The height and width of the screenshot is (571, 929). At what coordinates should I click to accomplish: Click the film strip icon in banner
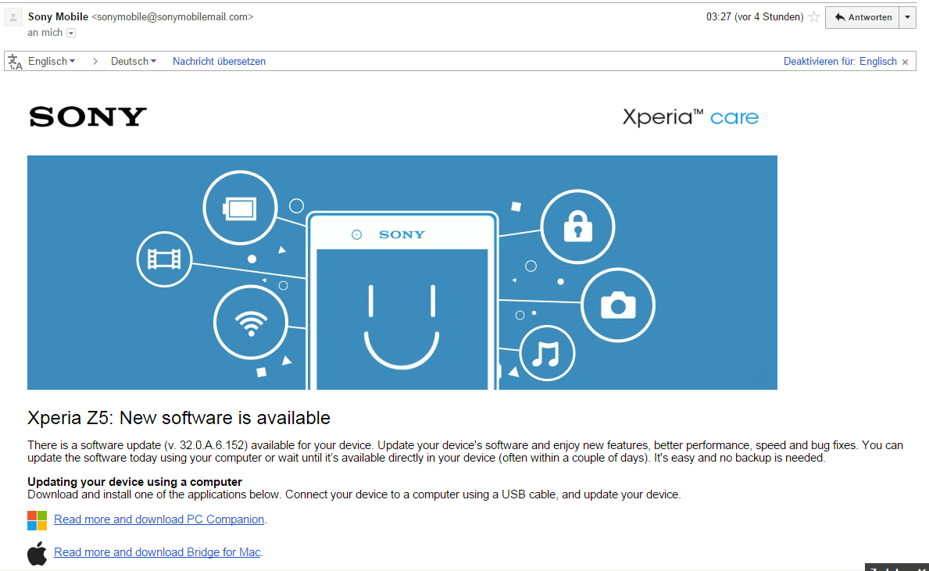(x=164, y=259)
